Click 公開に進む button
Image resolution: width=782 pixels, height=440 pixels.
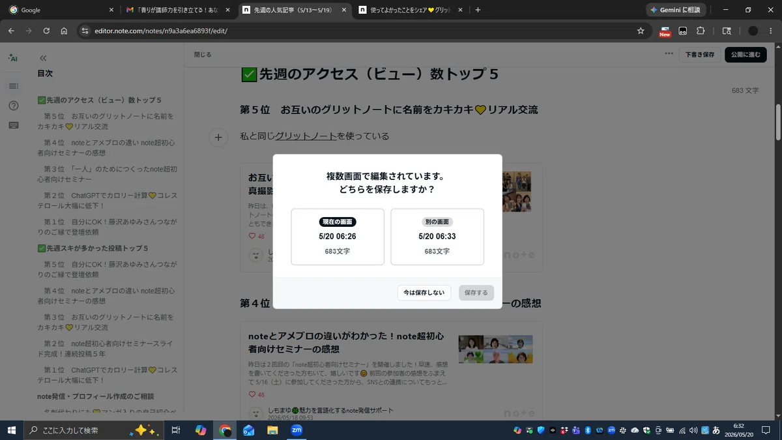pyautogui.click(x=746, y=55)
